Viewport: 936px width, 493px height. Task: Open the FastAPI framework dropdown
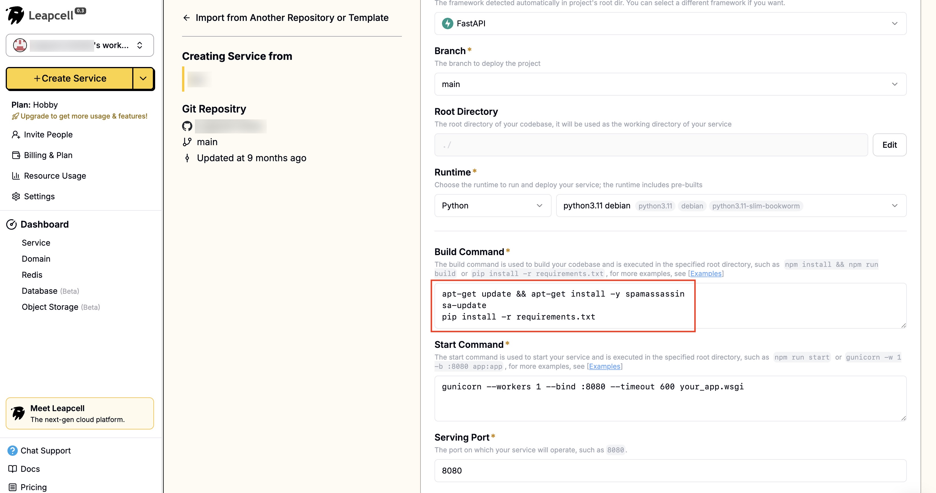tap(670, 23)
